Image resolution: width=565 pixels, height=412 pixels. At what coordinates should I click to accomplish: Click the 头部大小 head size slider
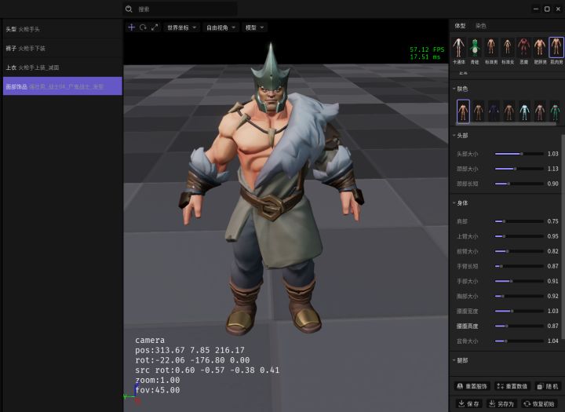pos(519,154)
